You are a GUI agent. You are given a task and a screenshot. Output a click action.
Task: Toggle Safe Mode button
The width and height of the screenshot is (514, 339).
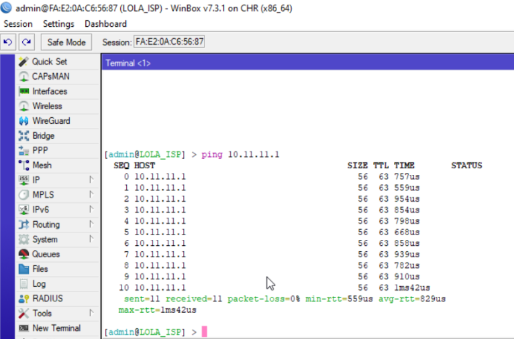66,42
